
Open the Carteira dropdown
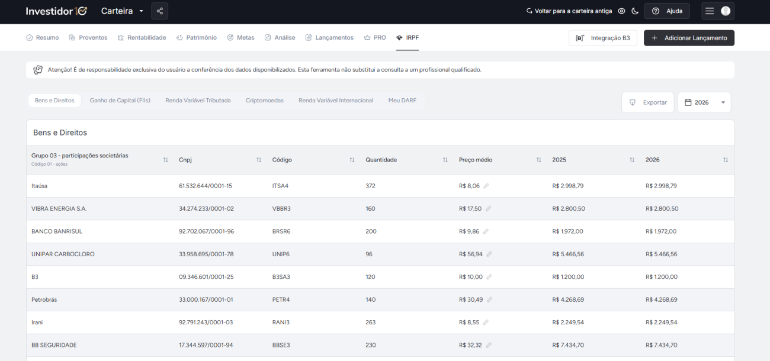coord(122,11)
